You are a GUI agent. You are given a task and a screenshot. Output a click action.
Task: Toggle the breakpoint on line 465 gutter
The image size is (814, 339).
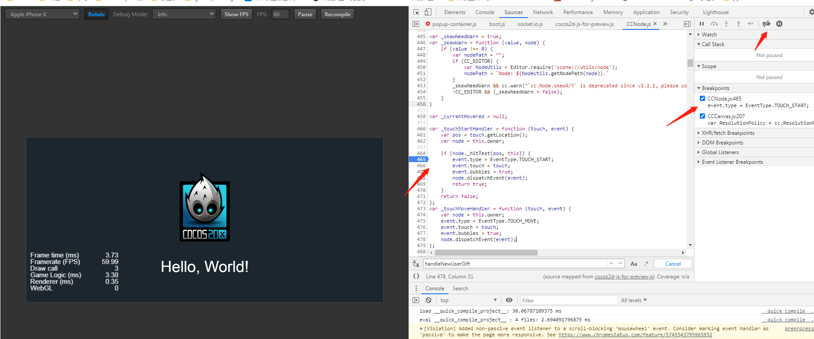419,159
